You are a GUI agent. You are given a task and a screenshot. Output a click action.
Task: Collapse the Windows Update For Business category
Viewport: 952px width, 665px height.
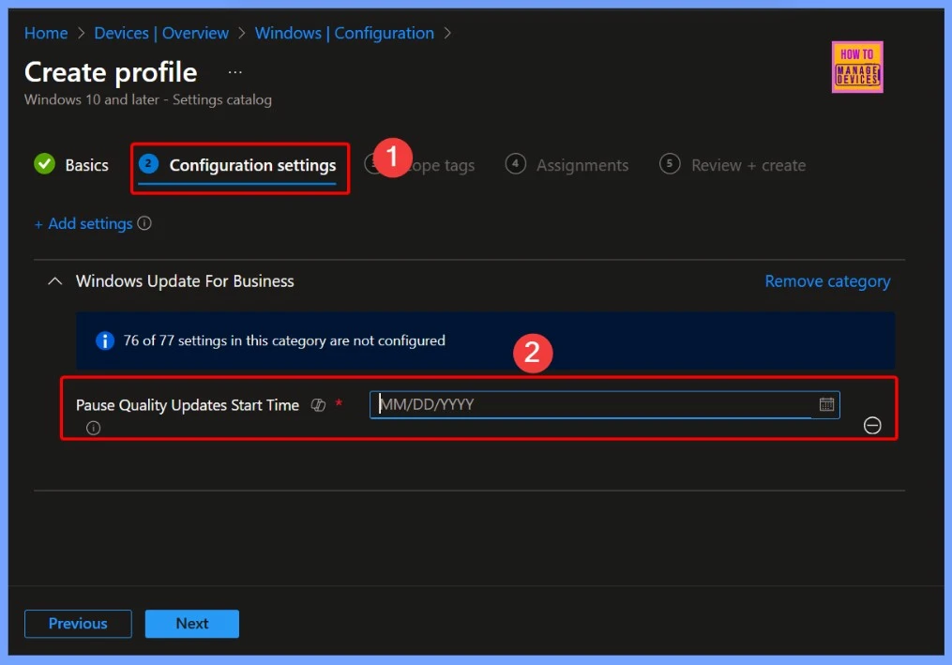click(x=54, y=281)
